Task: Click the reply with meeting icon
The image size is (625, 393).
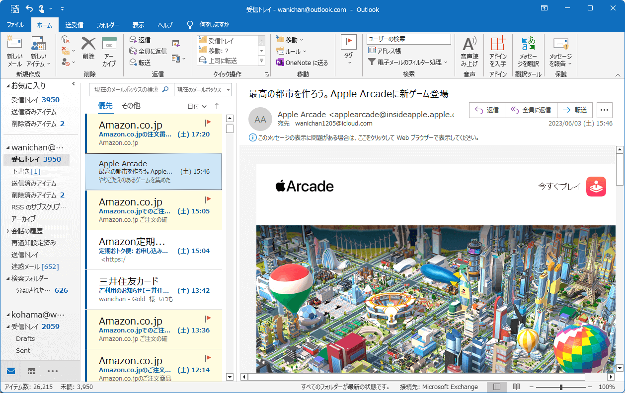Action: point(176,44)
